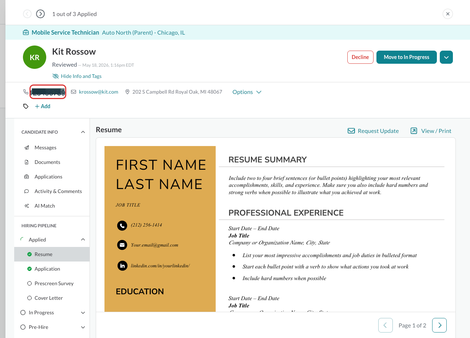Select the Prescreen Survey radio circle
470x338 pixels.
click(29, 283)
